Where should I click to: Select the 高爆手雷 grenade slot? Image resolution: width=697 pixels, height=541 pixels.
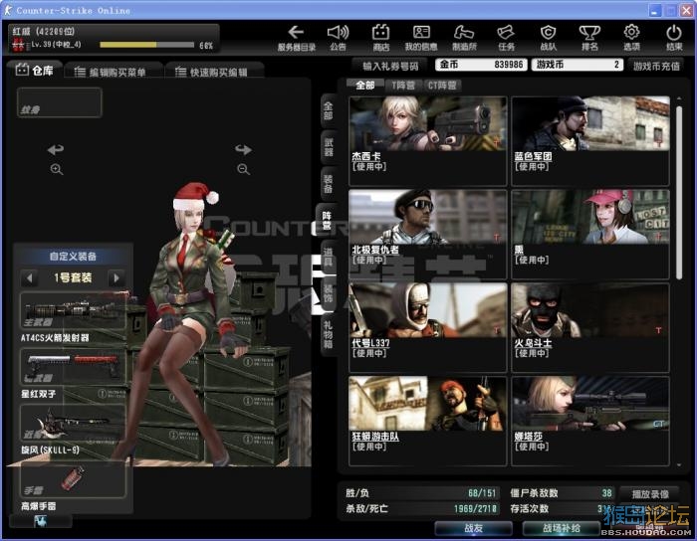coord(73,479)
